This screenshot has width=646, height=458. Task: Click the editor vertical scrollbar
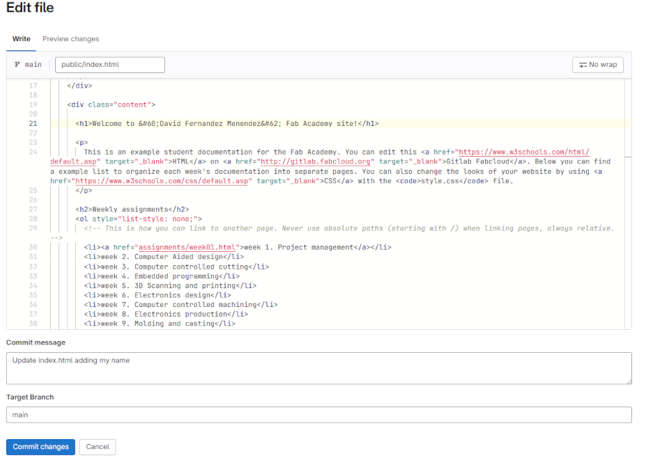pyautogui.click(x=629, y=204)
